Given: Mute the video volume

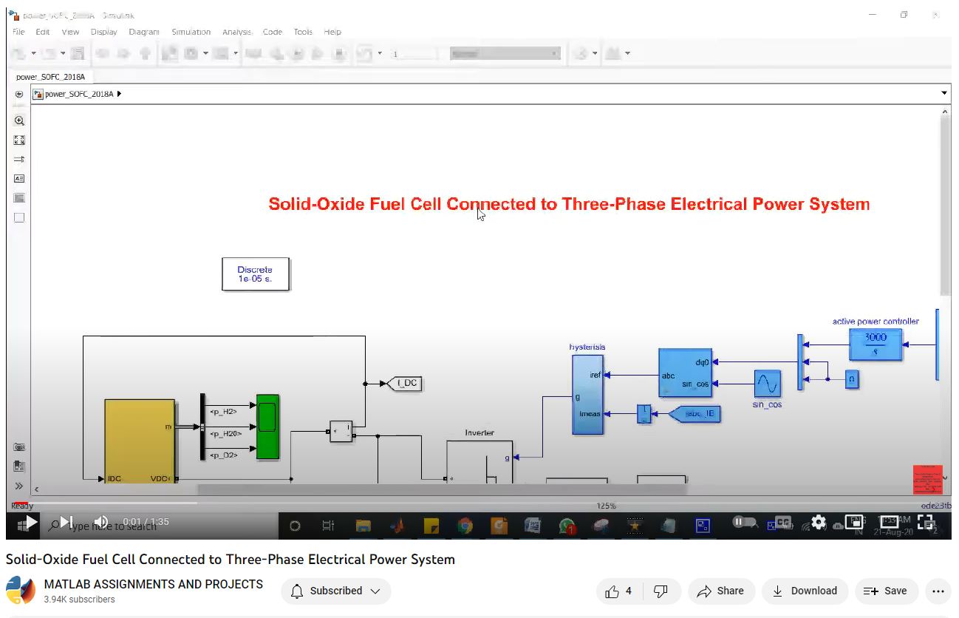Looking at the screenshot, I should coord(101,522).
